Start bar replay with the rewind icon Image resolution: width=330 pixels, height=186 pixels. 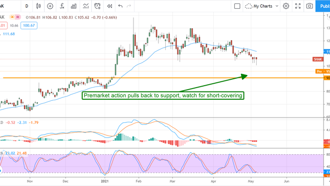click(110, 6)
